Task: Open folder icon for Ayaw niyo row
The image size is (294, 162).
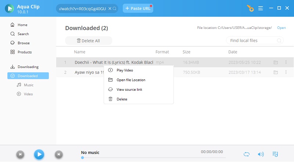Action: click(276, 72)
